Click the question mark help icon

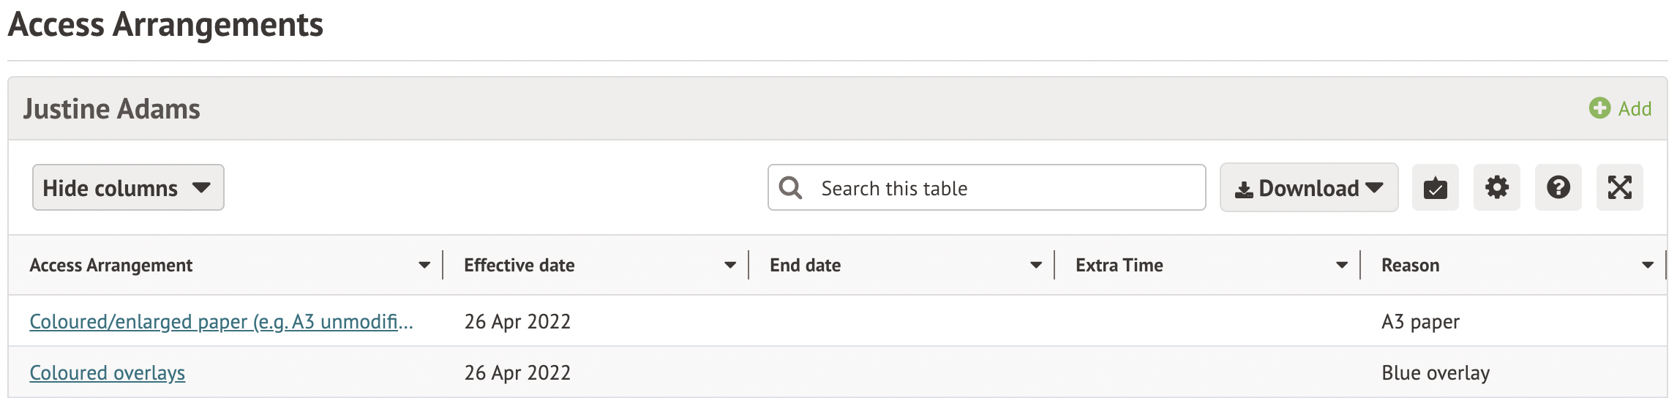coord(1558,188)
